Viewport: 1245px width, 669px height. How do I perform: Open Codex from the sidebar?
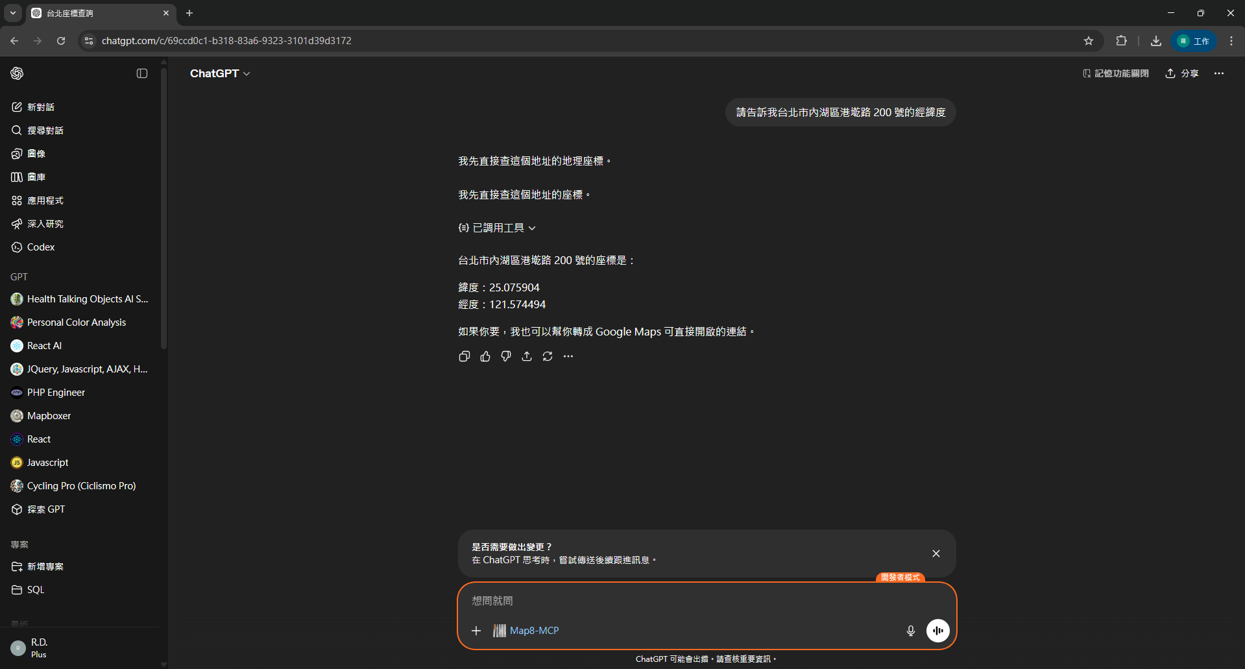coord(79,247)
